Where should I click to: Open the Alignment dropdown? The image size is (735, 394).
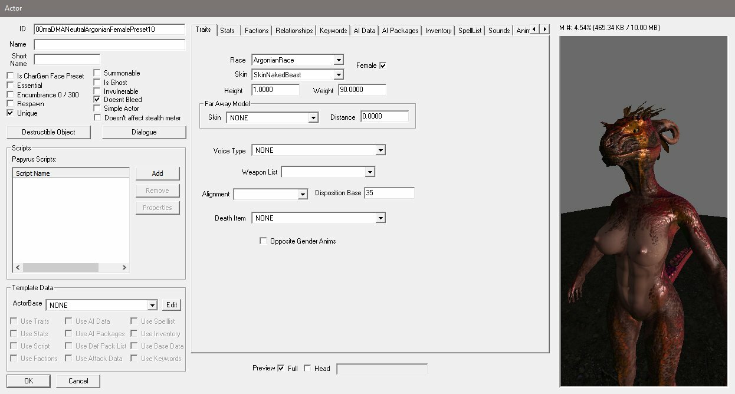pyautogui.click(x=303, y=194)
